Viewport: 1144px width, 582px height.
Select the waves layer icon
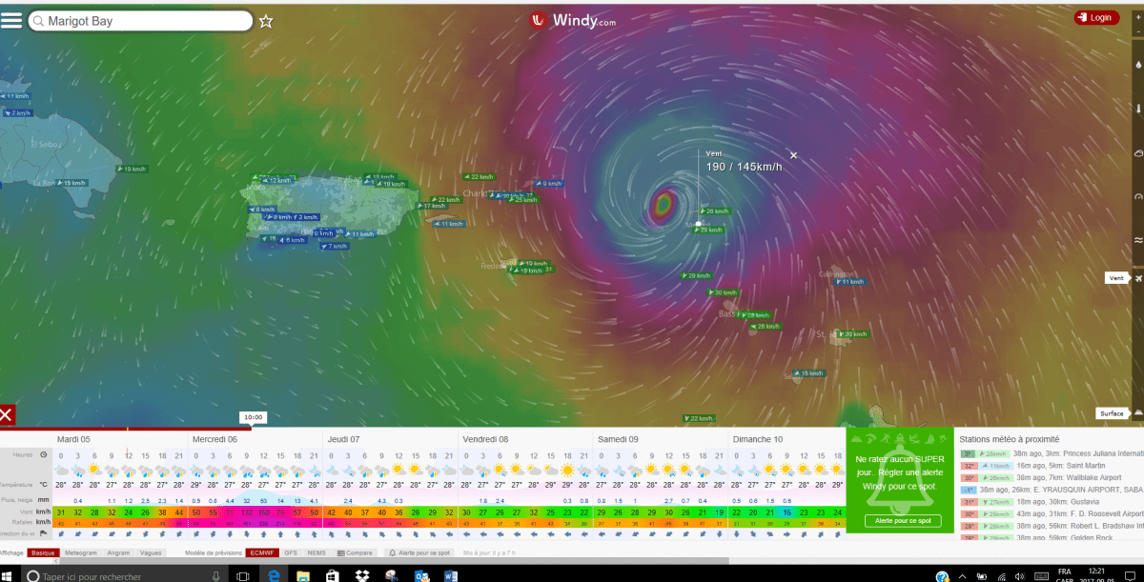pos(1137,239)
